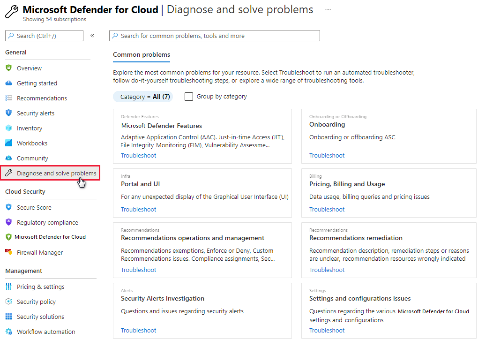This screenshot has height=340, width=478.
Task: Open Recommendations list icon in sidebar
Action: point(8,98)
